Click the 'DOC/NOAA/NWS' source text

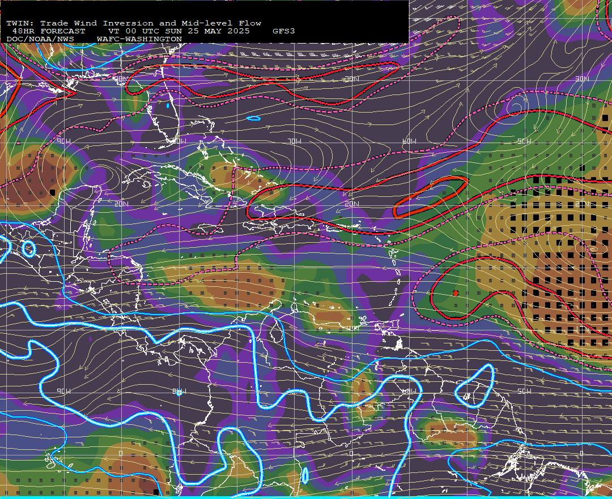(x=40, y=40)
